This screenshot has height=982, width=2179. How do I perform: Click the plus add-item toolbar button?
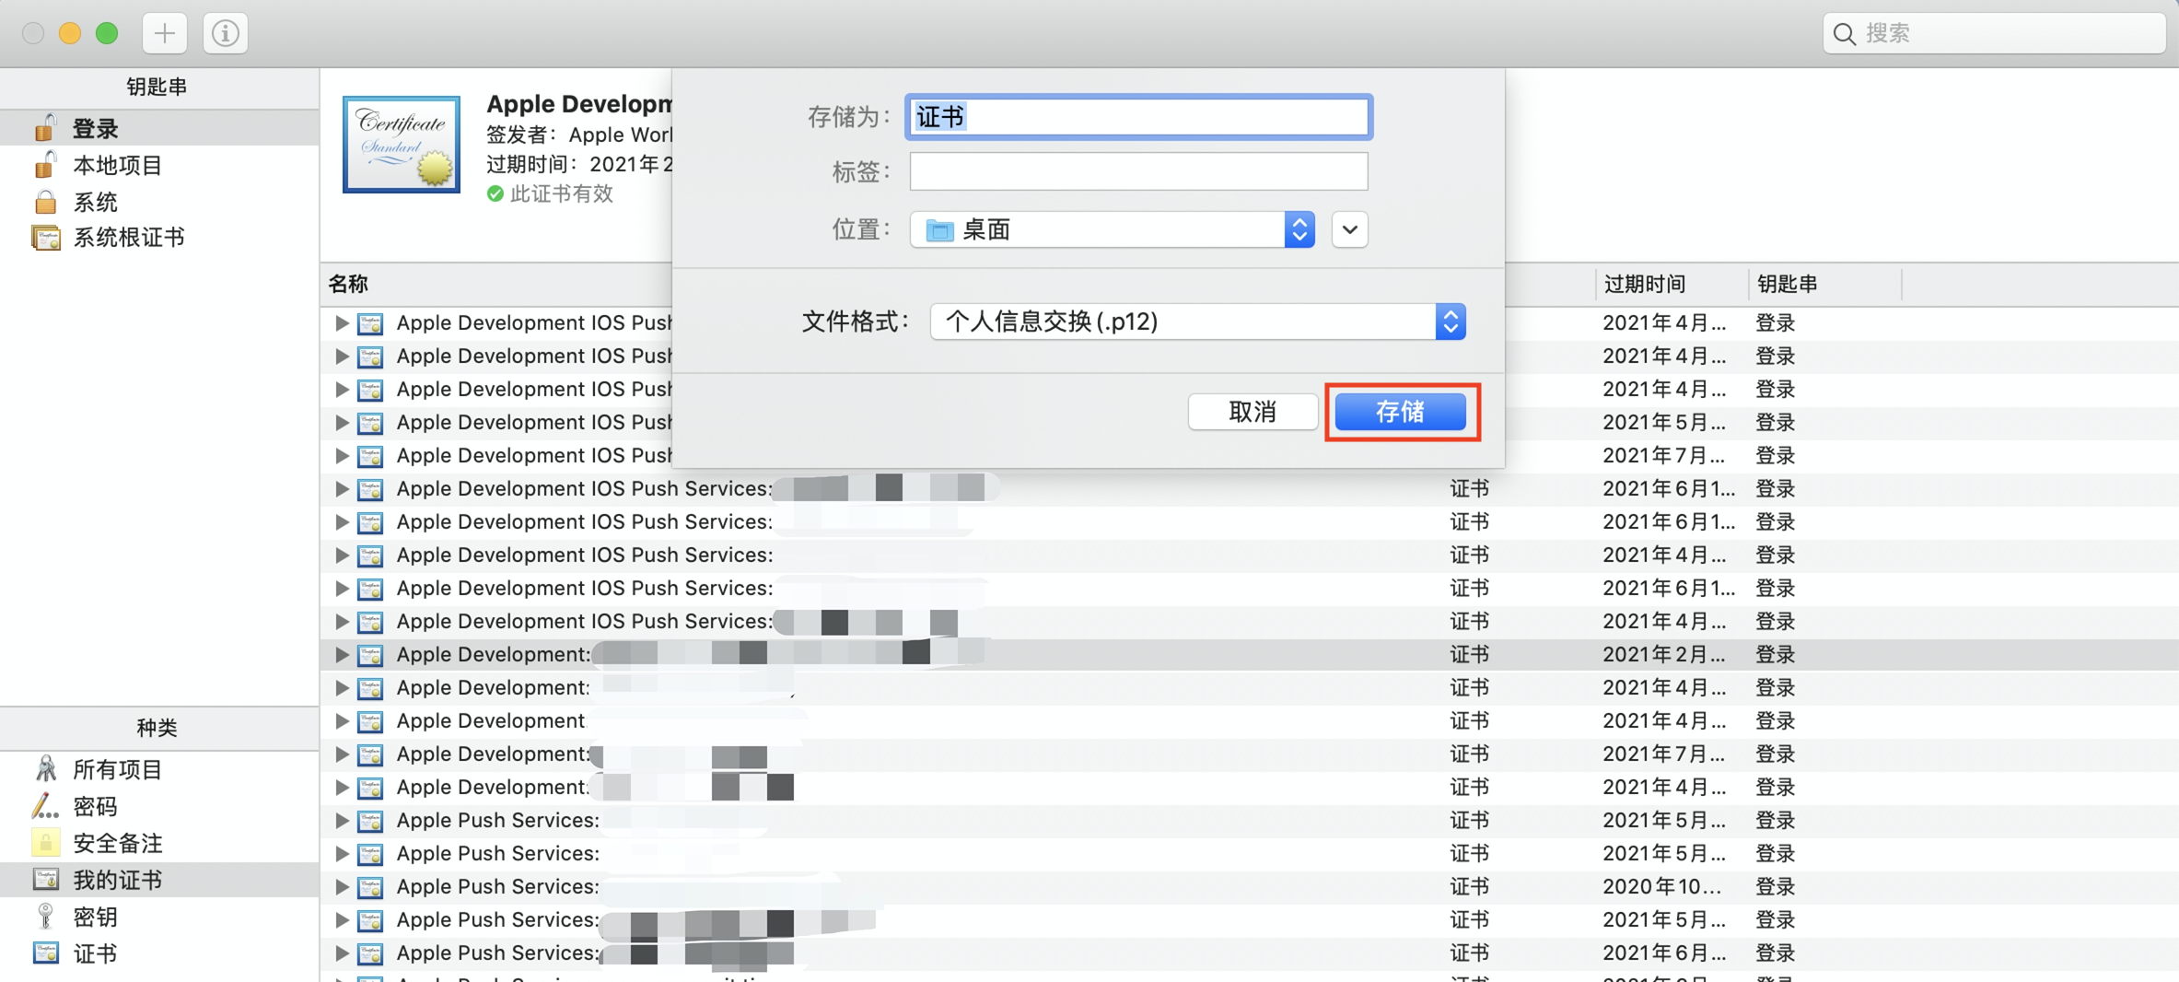pos(165,33)
